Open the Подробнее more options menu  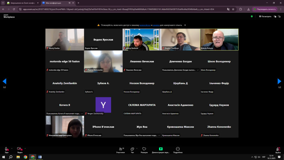178,149
